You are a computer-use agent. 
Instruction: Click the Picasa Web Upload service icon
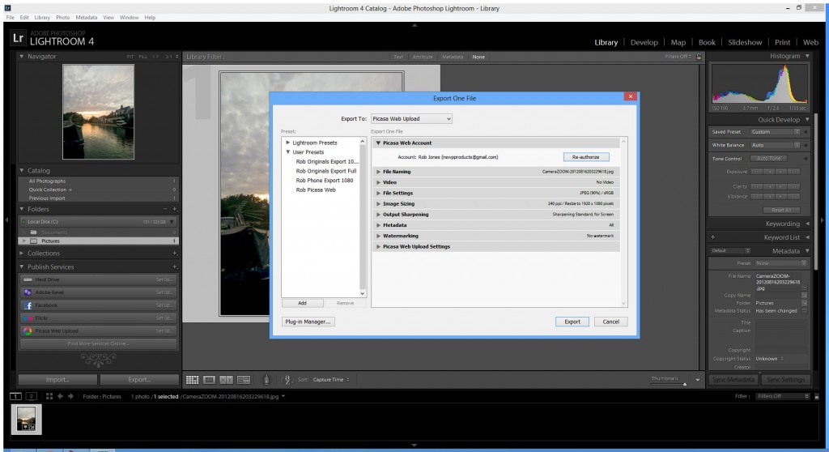pyautogui.click(x=28, y=331)
